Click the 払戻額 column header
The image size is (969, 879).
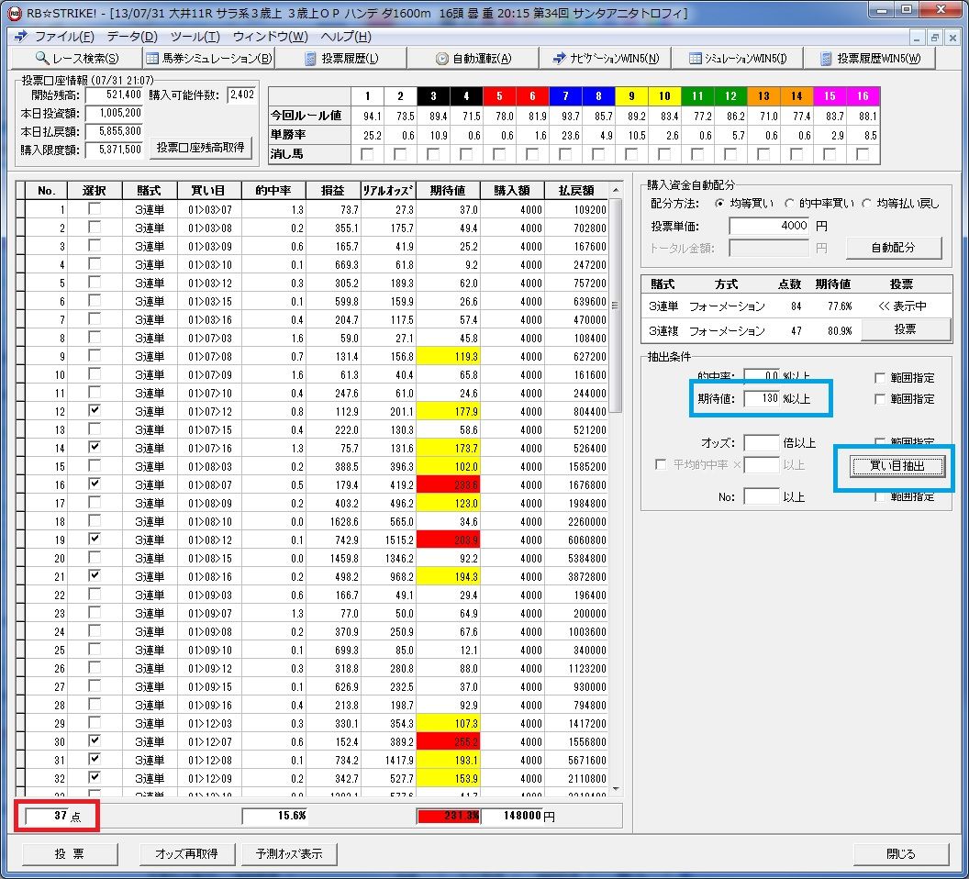click(576, 190)
